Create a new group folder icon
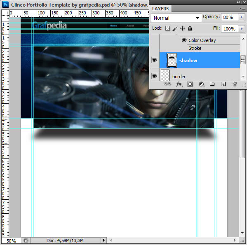 click(212, 84)
